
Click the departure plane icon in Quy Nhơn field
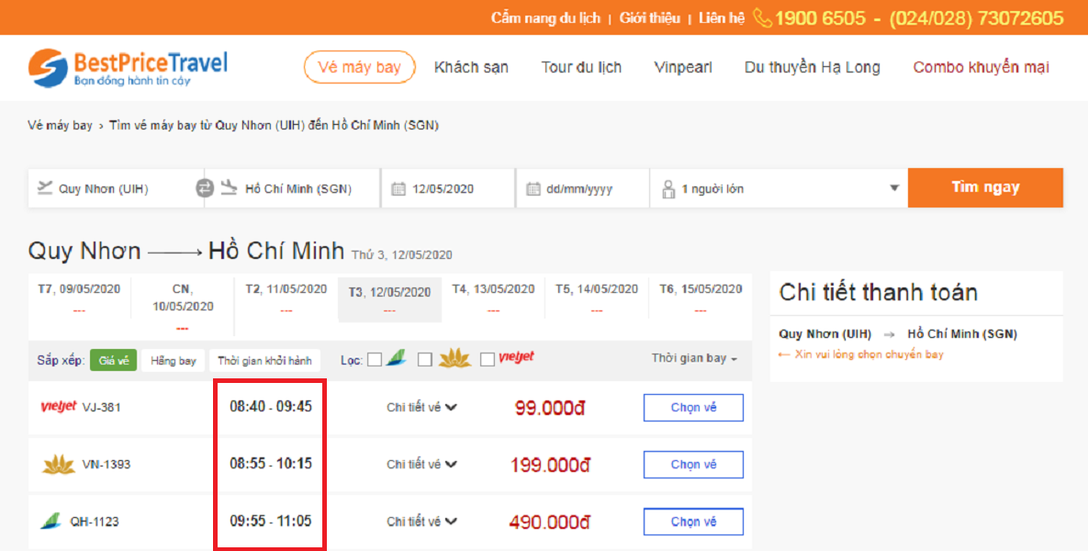pos(45,187)
